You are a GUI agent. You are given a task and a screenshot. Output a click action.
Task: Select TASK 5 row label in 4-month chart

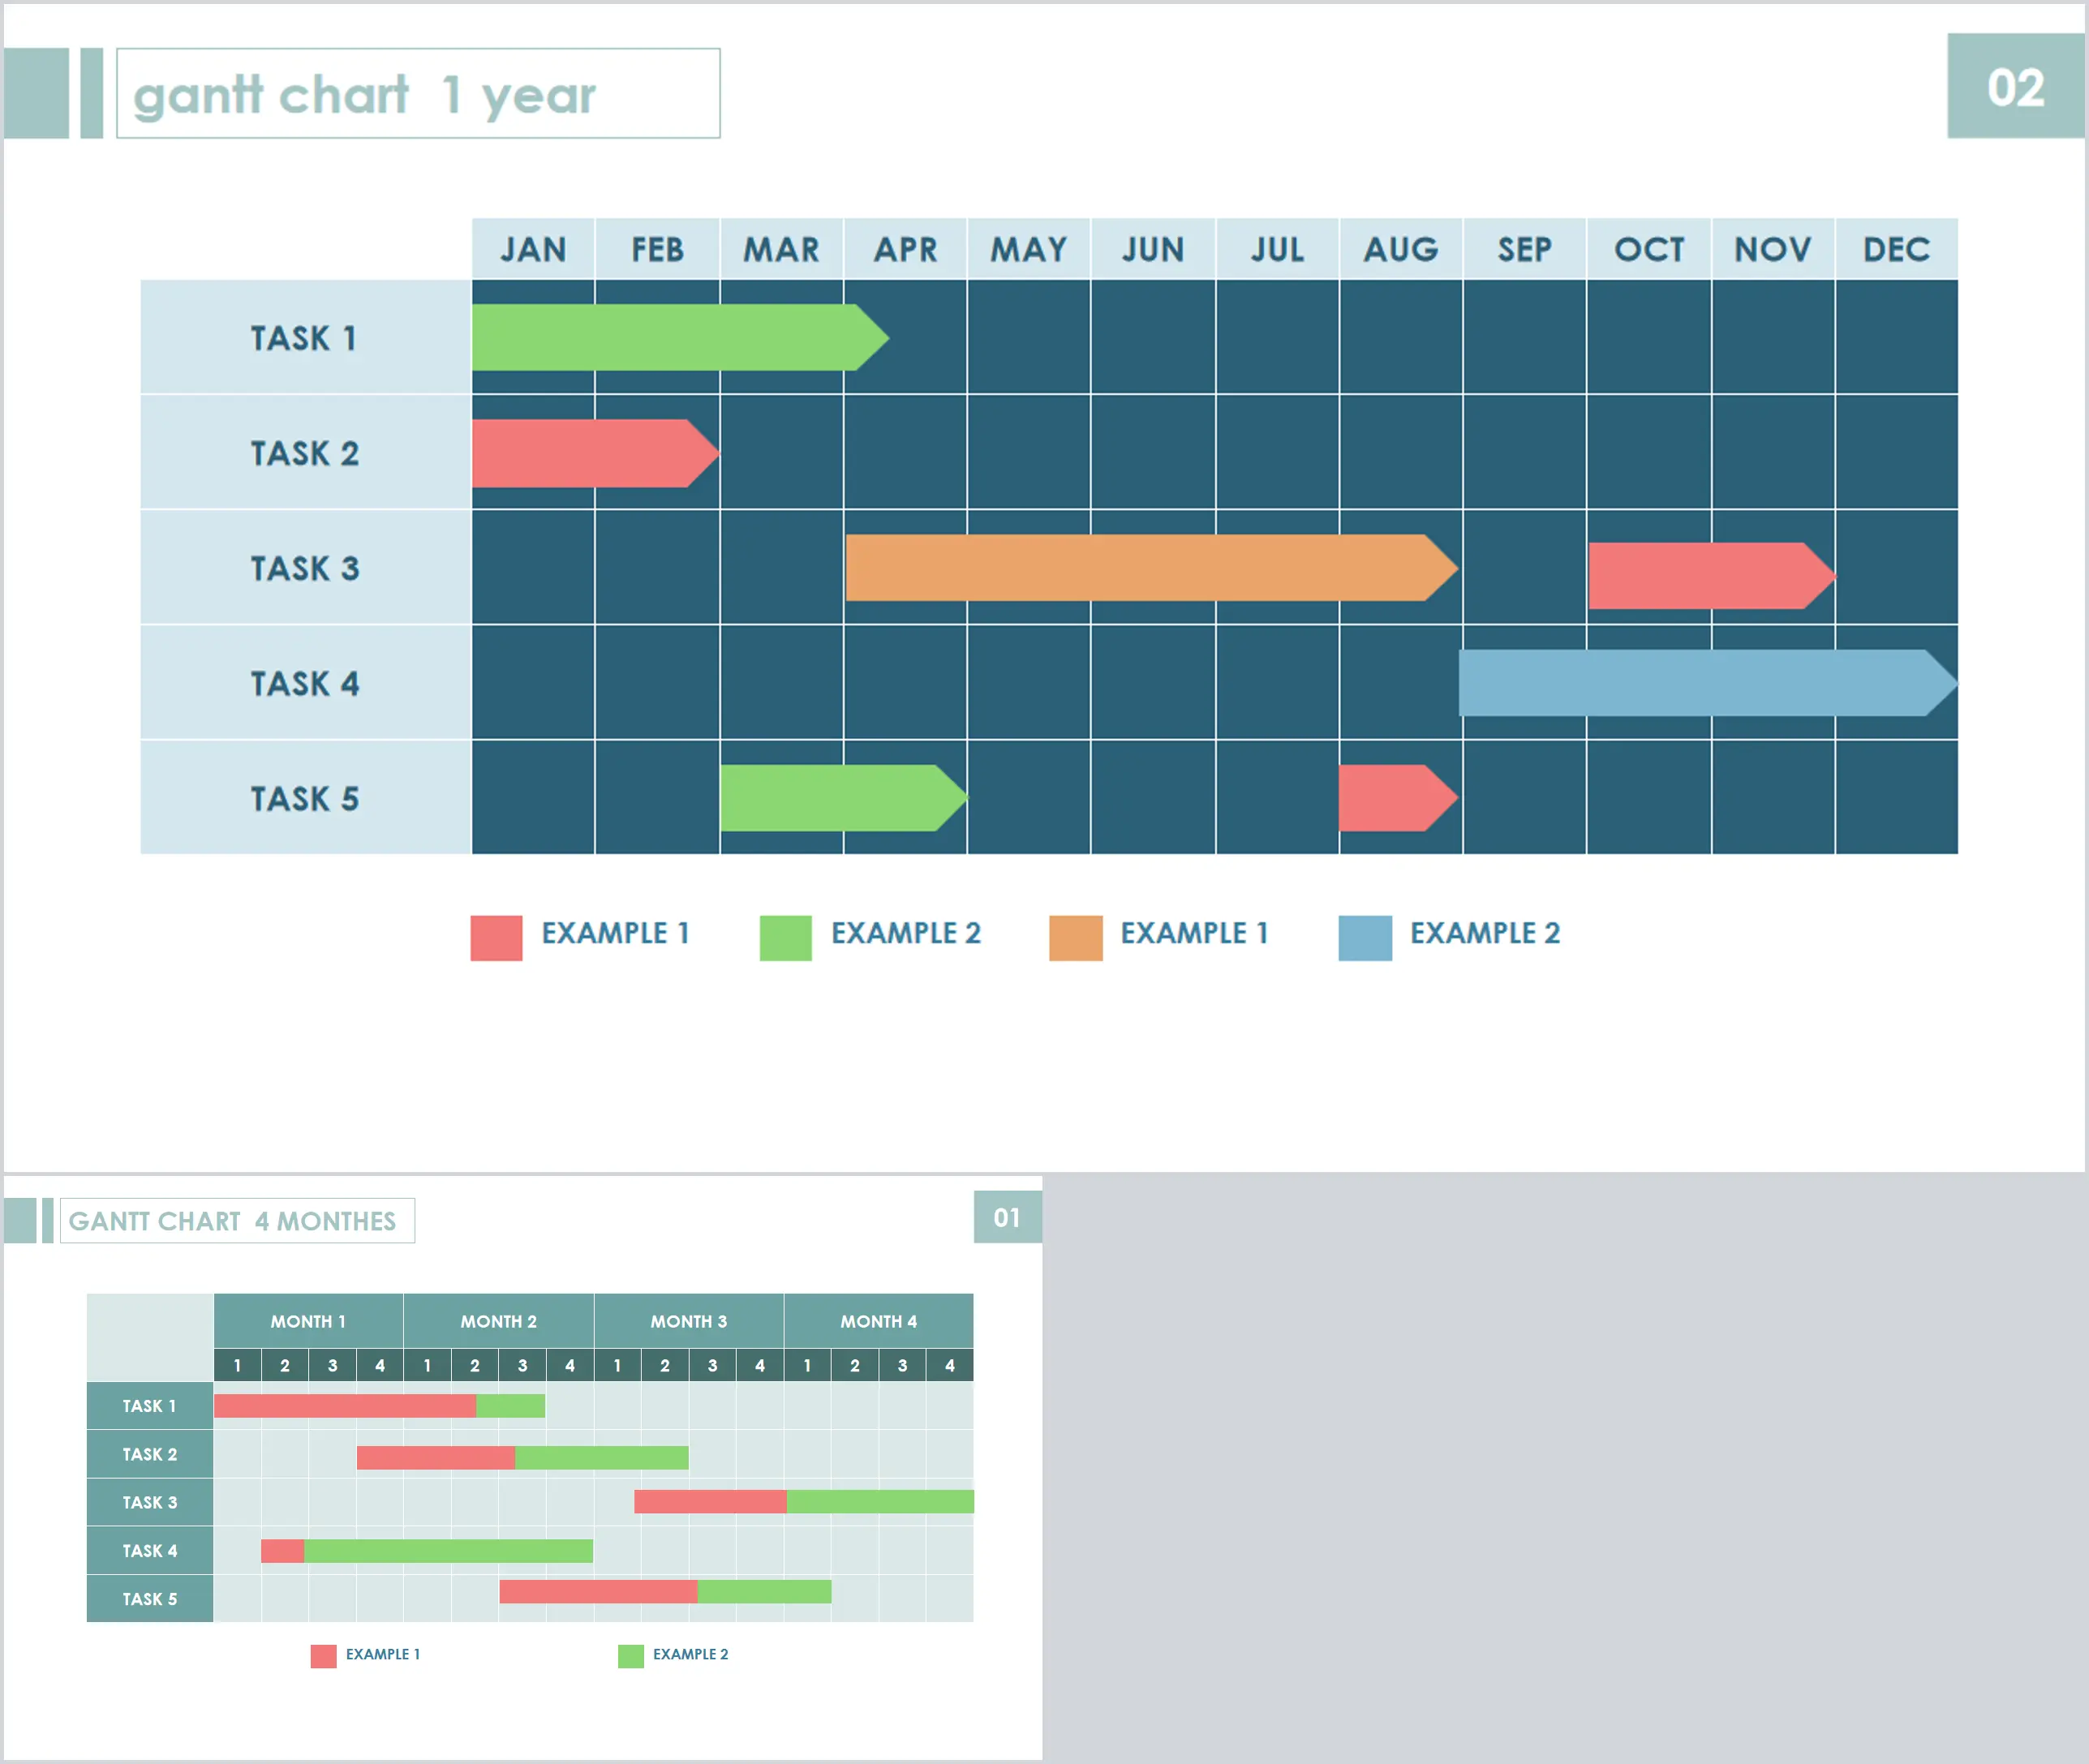(150, 1598)
